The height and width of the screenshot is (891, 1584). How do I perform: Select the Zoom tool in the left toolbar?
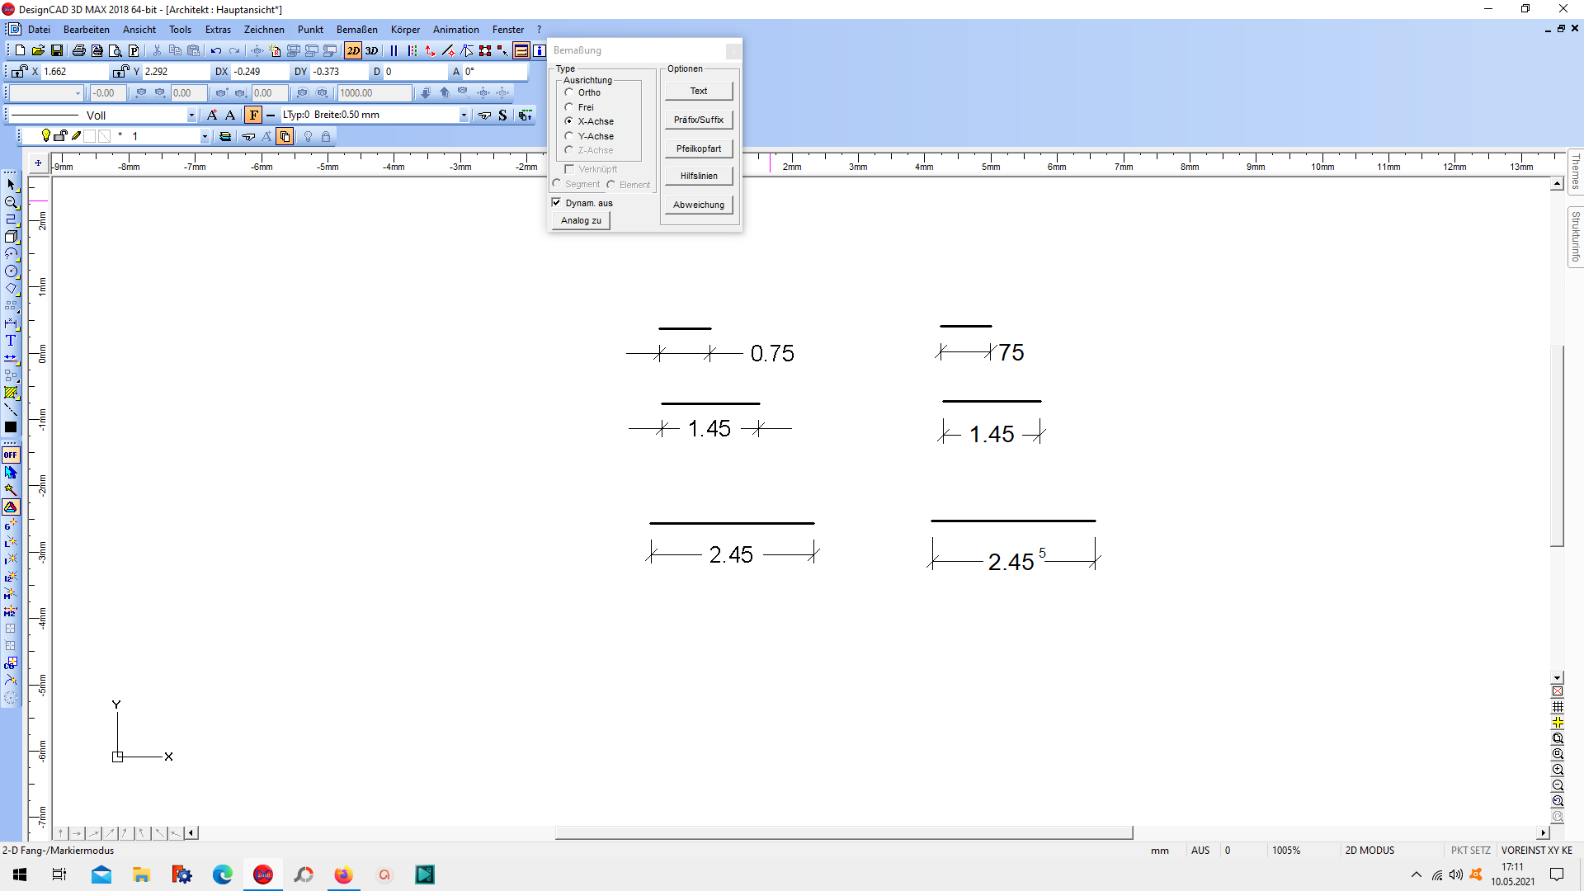[x=11, y=204]
